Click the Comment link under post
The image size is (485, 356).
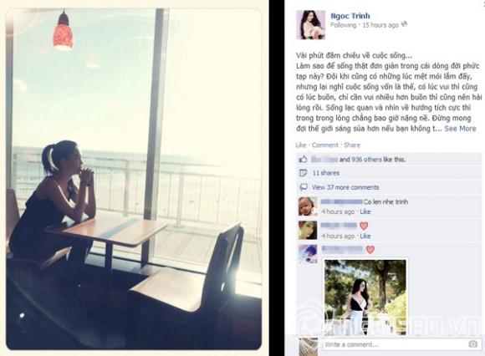tap(325, 145)
